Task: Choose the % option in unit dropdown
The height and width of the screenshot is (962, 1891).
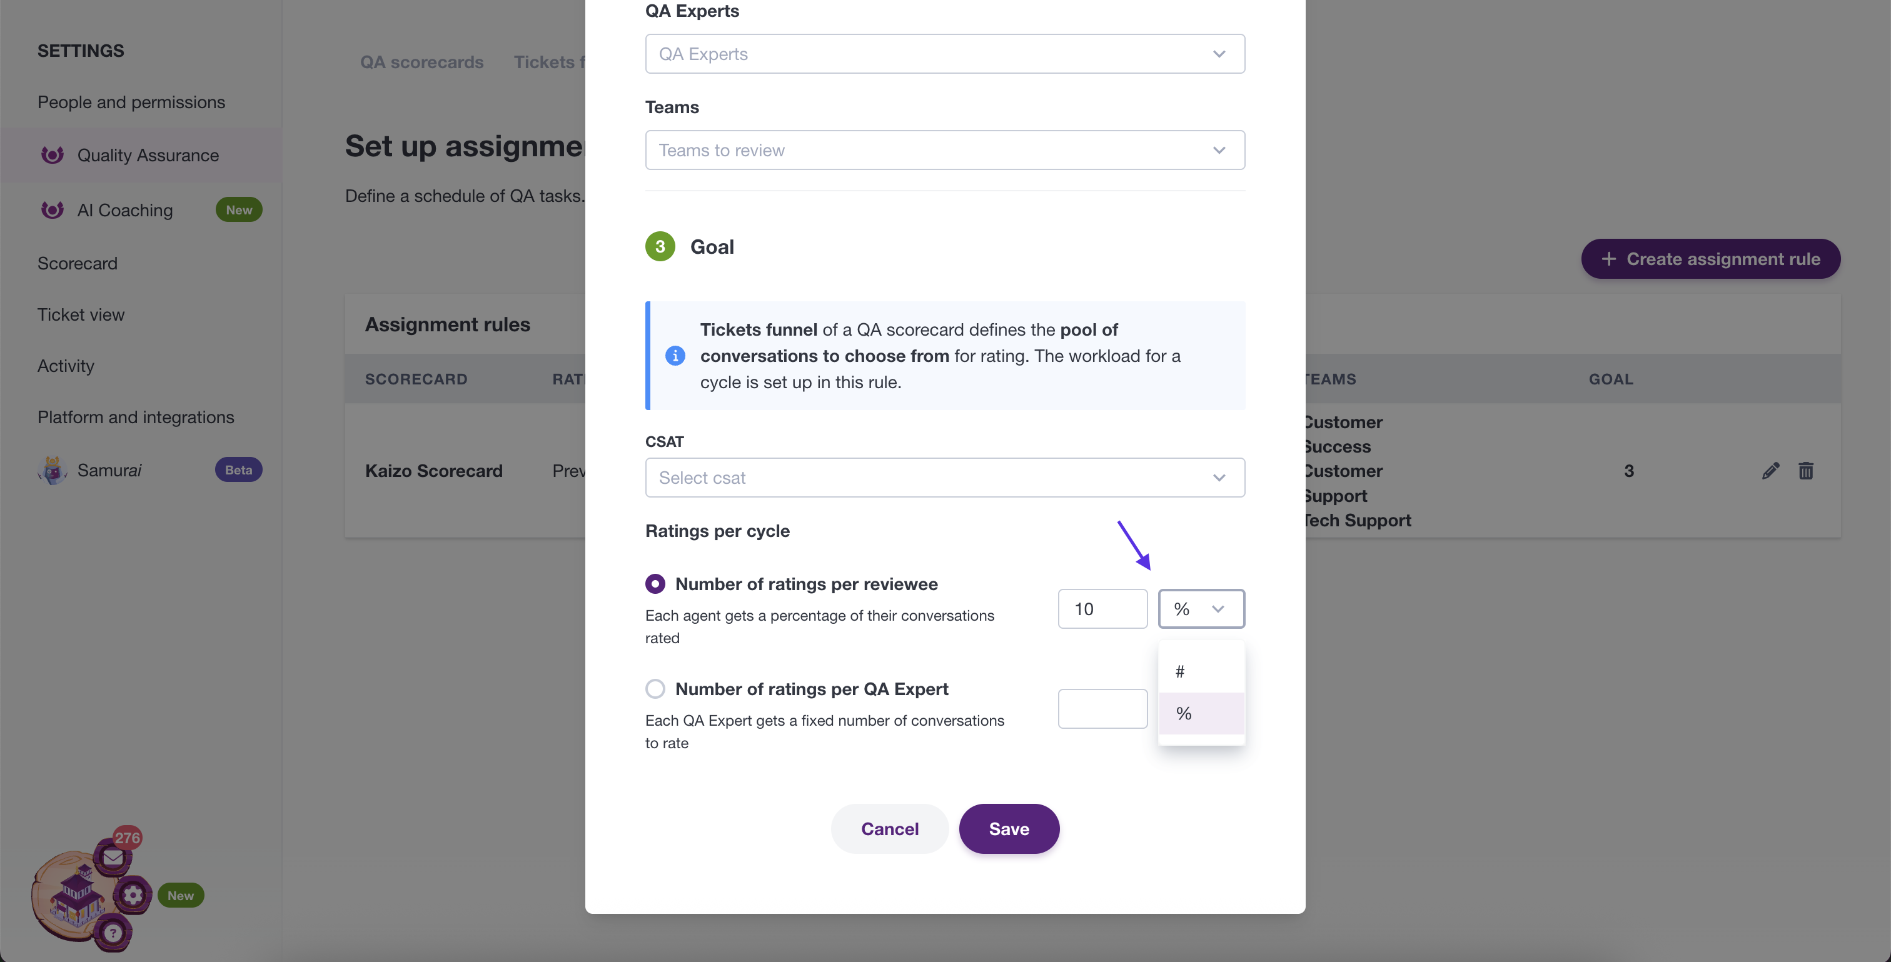Action: click(x=1201, y=713)
